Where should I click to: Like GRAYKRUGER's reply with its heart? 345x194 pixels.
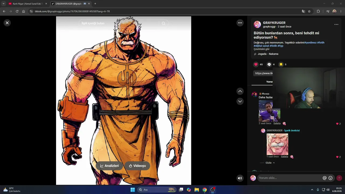[337, 157]
